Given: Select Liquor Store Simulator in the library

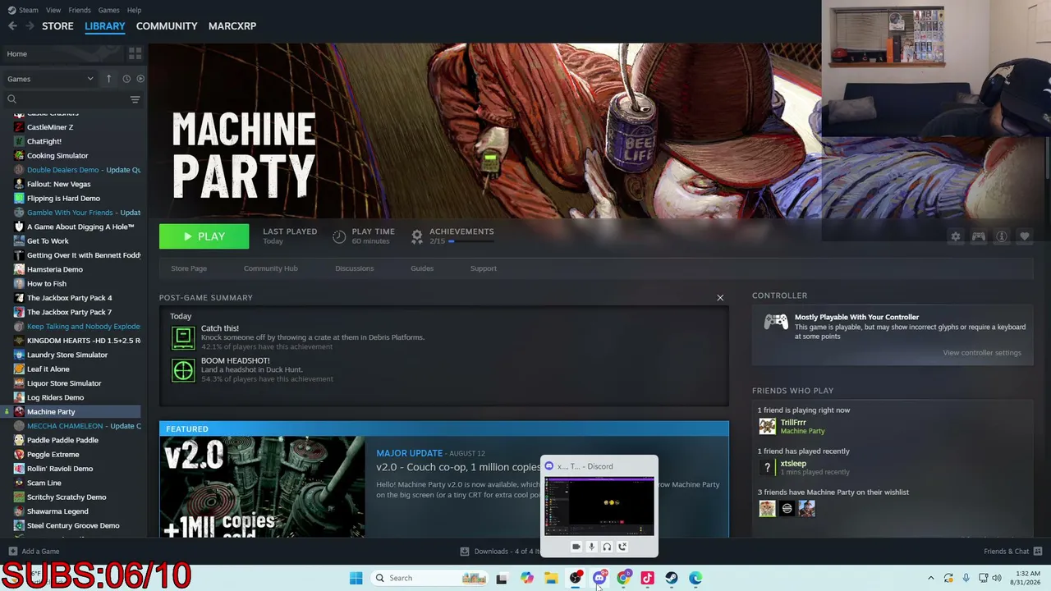Looking at the screenshot, I should tap(64, 383).
